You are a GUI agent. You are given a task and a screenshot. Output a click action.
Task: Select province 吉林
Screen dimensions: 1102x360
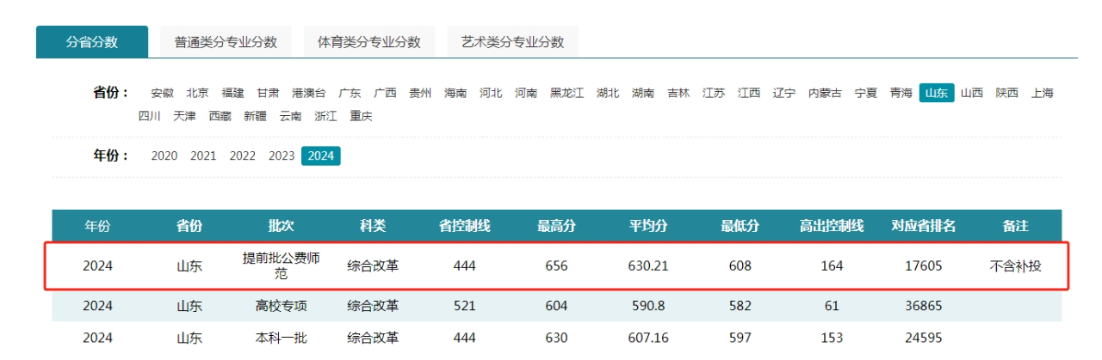[678, 93]
